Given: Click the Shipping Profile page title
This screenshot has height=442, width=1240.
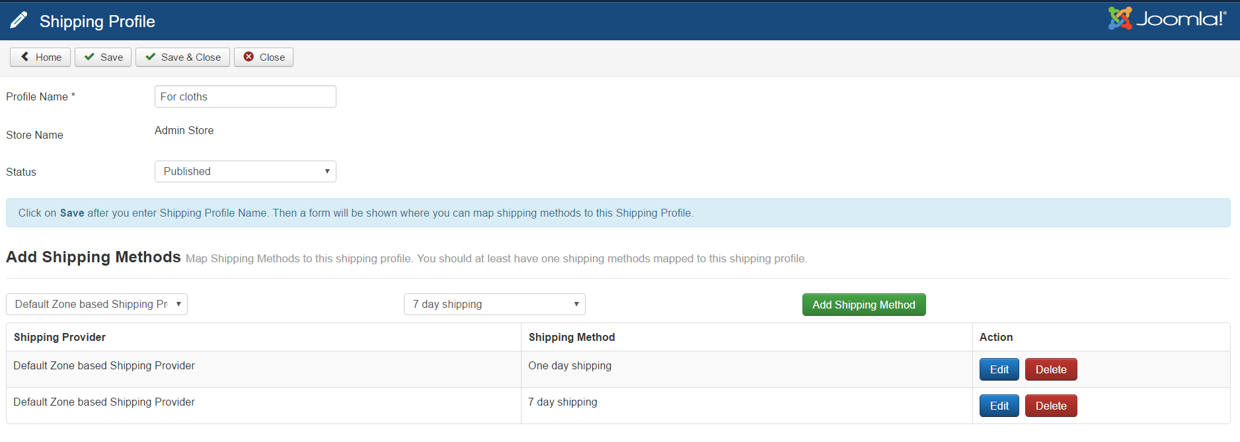Looking at the screenshot, I should (97, 21).
